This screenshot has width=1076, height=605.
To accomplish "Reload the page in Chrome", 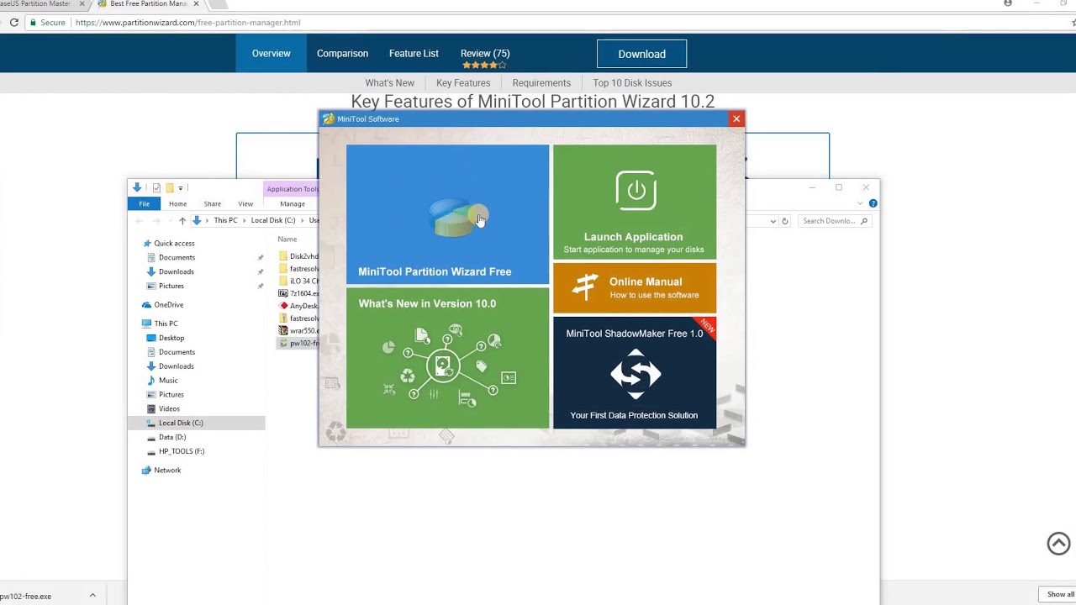I will (x=14, y=23).
